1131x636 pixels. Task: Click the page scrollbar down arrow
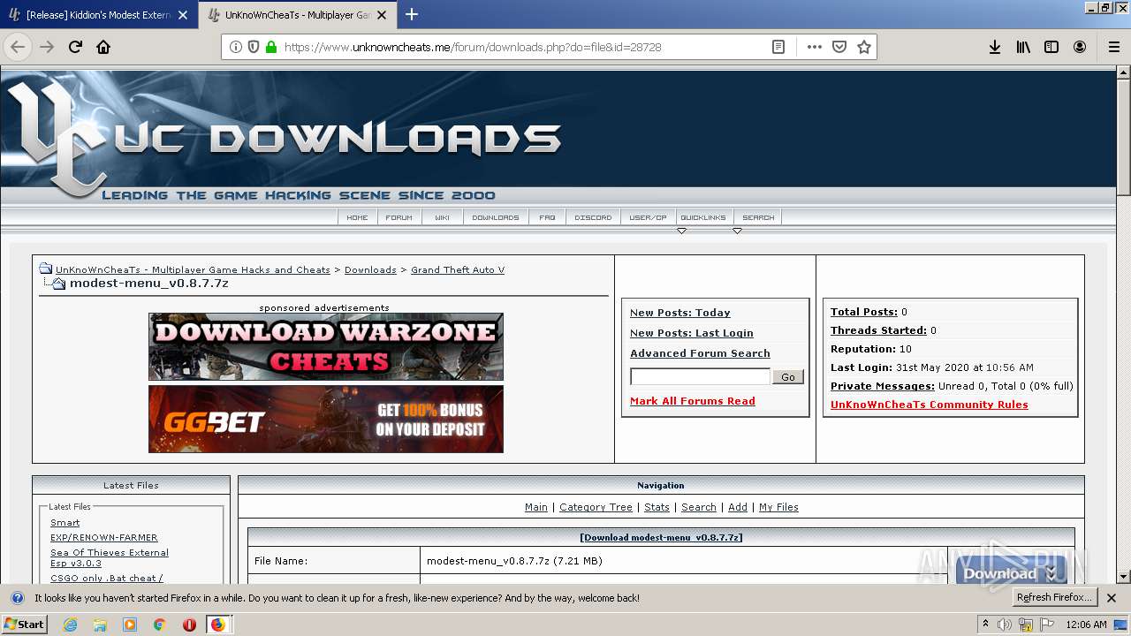pyautogui.click(x=1124, y=577)
